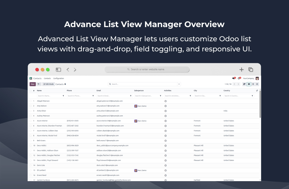Expand the search options dropdown arrow
Screen dimensions: 289x189
tap(179, 84)
